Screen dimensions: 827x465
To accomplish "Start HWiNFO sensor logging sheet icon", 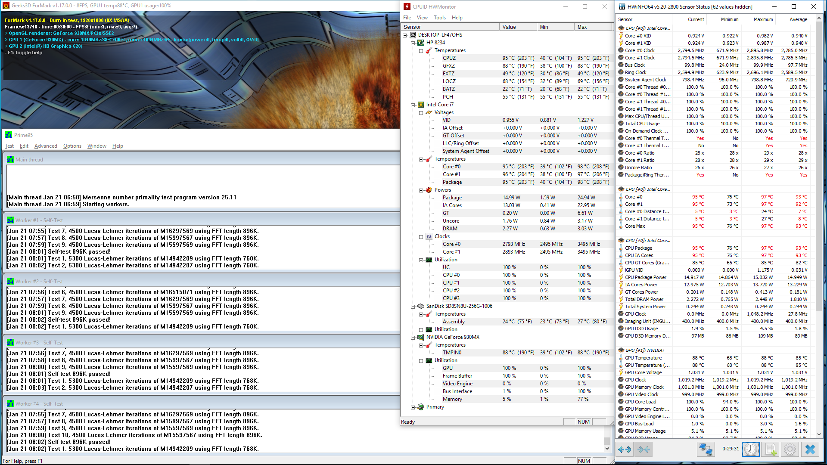I will pyautogui.click(x=771, y=449).
